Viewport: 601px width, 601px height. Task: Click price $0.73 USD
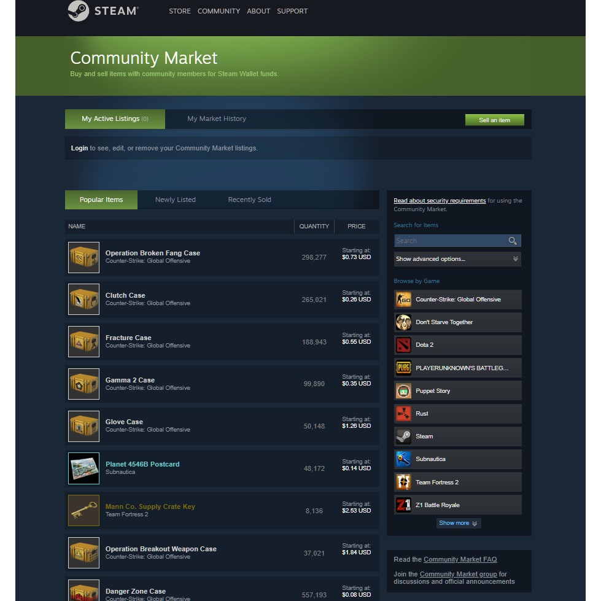point(357,257)
